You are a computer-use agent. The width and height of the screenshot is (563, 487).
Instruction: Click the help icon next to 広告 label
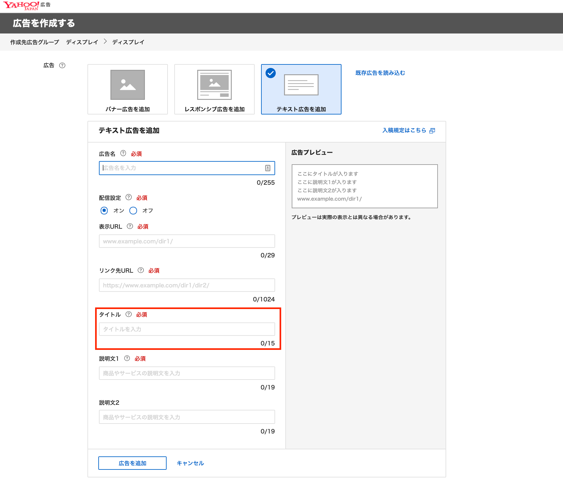click(x=62, y=65)
